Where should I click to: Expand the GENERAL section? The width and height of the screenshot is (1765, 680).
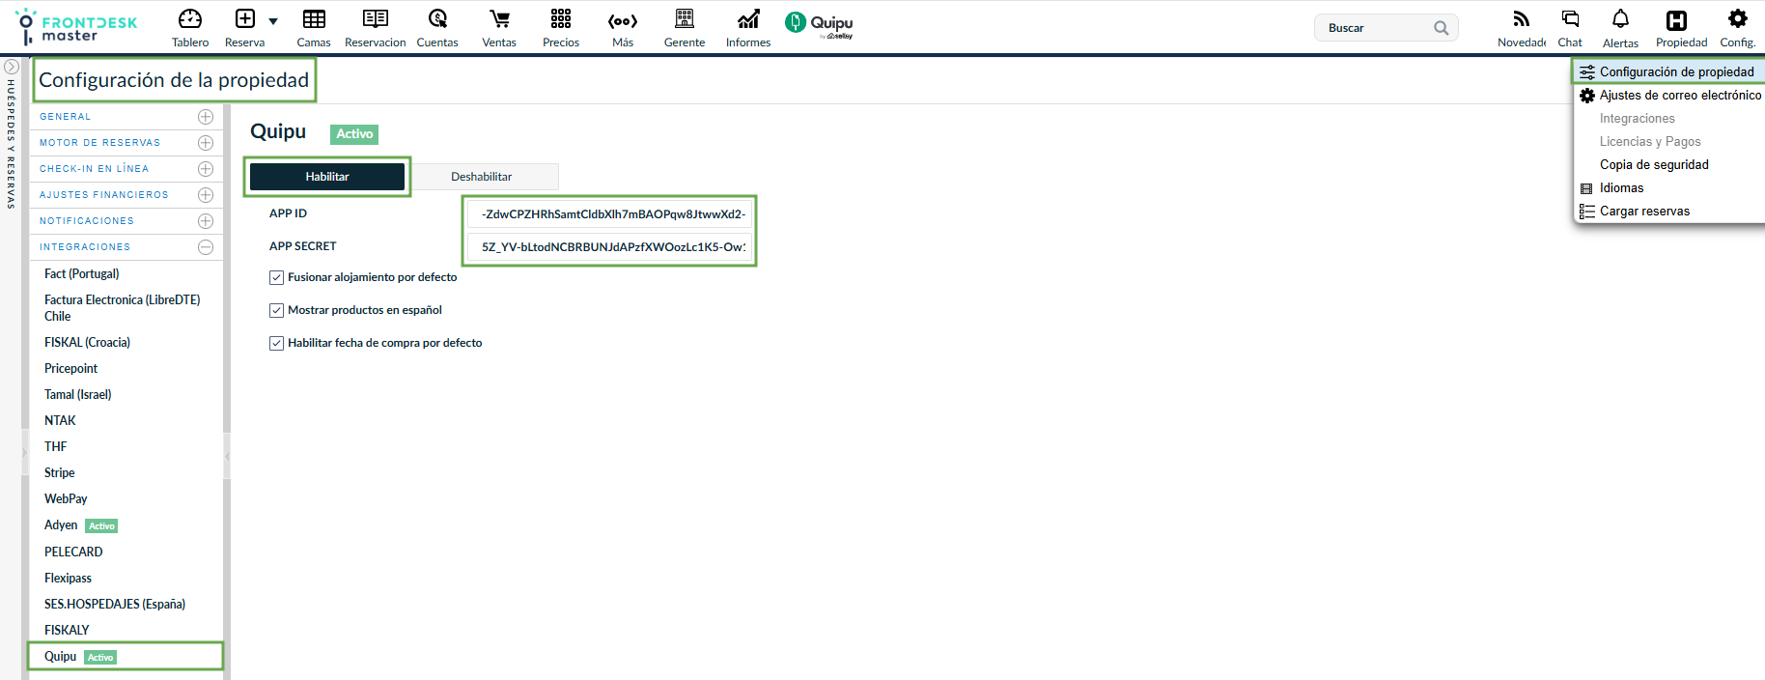[206, 117]
